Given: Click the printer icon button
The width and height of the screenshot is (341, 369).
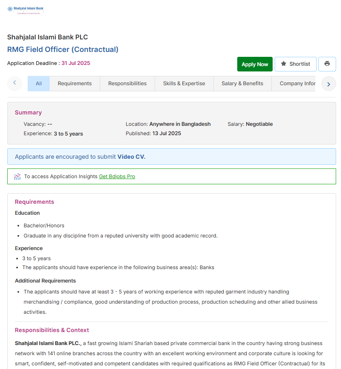Looking at the screenshot, I should [327, 64].
